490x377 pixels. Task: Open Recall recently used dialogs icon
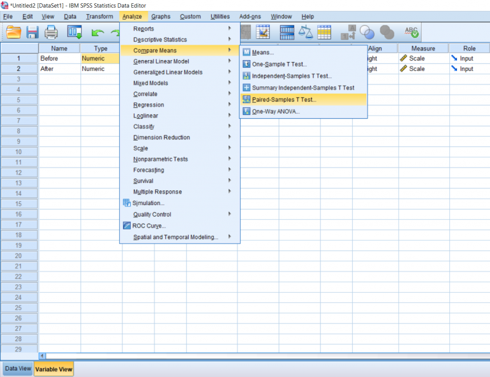click(75, 32)
